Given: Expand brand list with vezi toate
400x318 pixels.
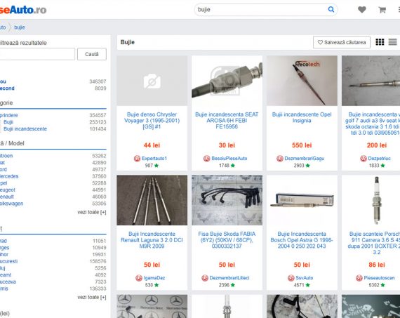Looking at the screenshot, I should 92,212.
